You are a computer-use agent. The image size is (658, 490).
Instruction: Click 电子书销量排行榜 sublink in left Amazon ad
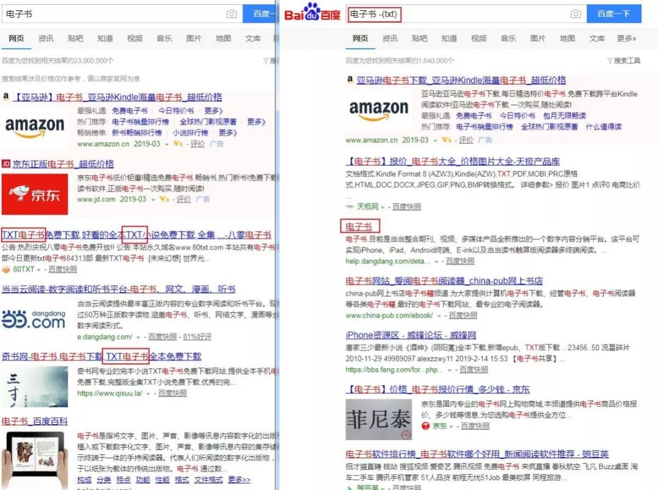(x=140, y=122)
